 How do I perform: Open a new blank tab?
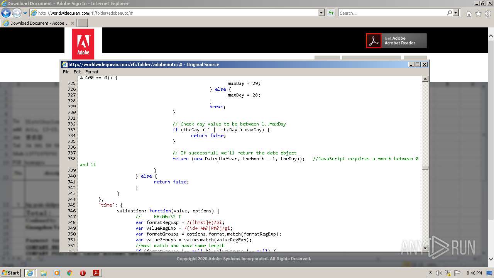pos(83,23)
